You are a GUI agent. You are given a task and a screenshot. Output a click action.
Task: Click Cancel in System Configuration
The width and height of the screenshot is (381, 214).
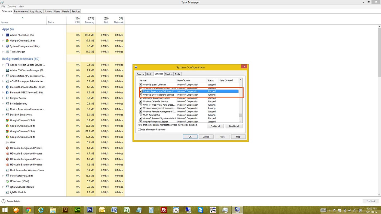tap(206, 137)
